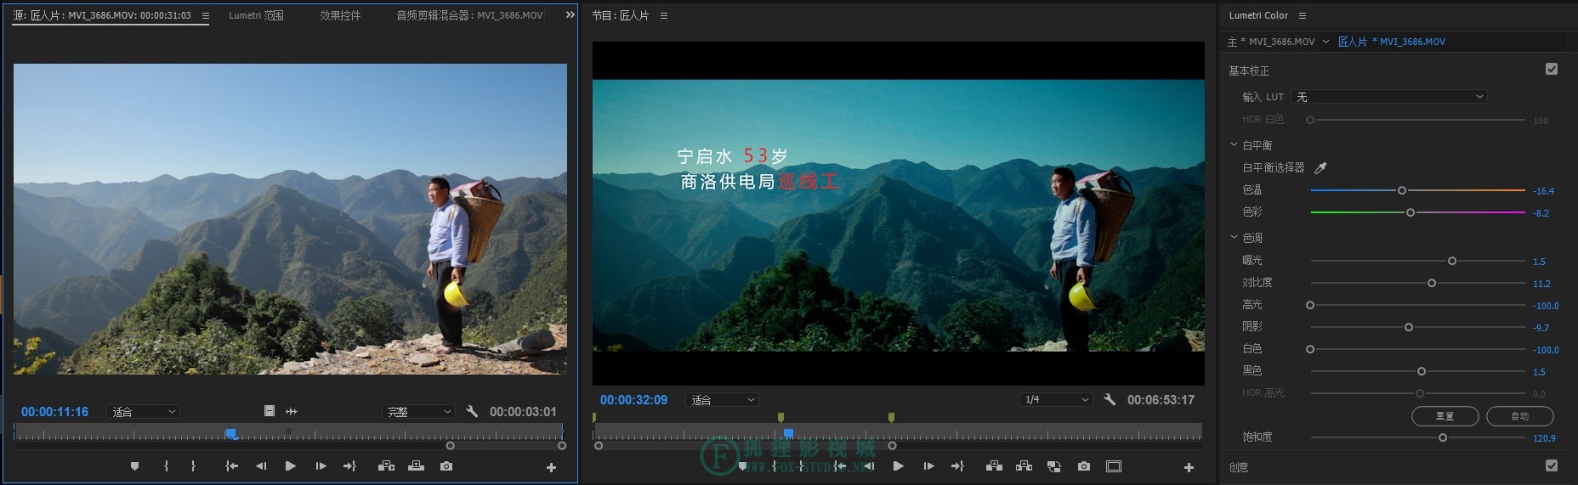Click the Insert edit icon in Source monitor
This screenshot has width=1578, height=485.
tap(386, 466)
